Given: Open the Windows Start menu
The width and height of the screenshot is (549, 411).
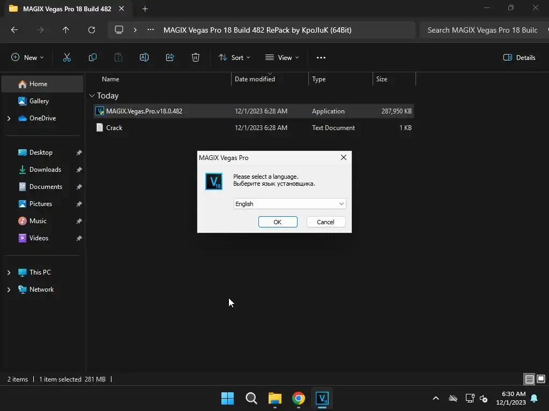Looking at the screenshot, I should (227, 398).
